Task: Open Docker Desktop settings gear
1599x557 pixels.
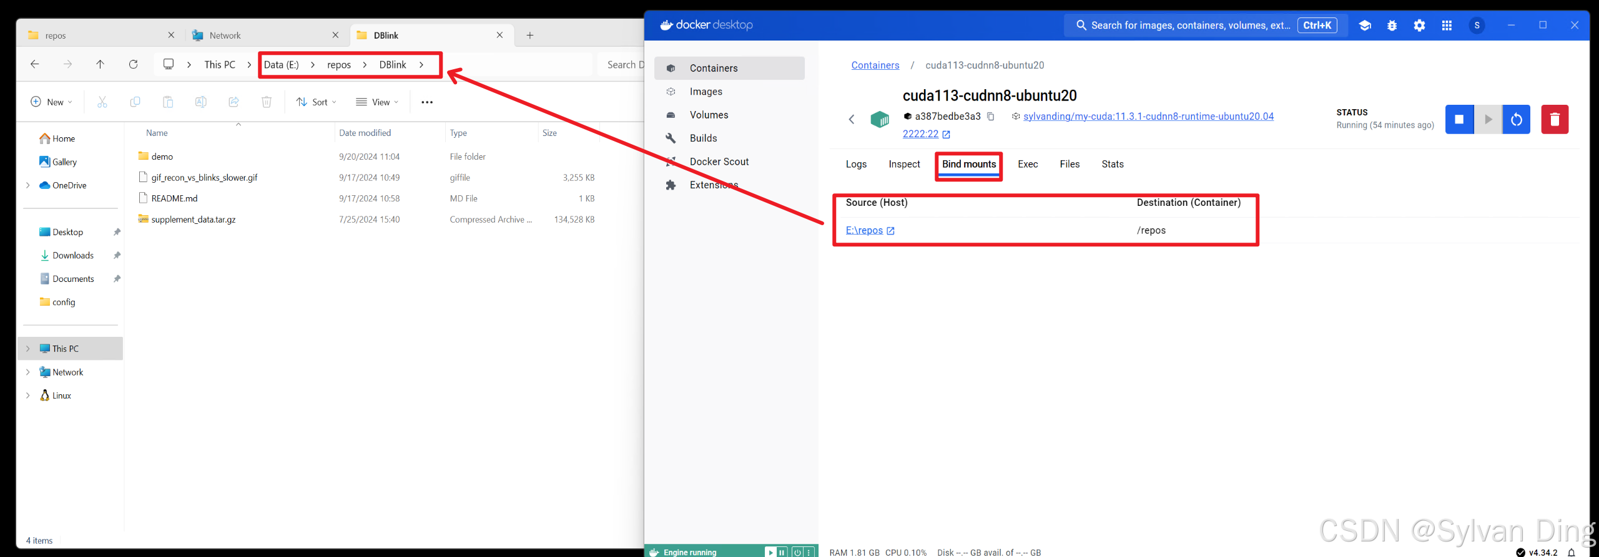Action: click(1419, 26)
